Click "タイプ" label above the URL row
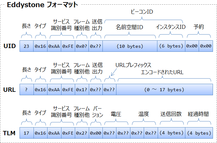This screenshot has height=143, width=217. tap(40, 69)
